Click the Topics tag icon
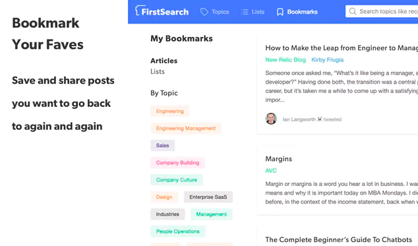 pos(204,12)
